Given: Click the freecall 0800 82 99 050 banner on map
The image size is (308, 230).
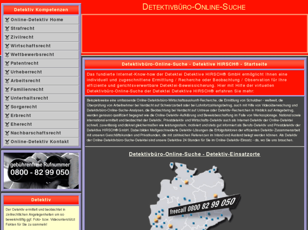Looking at the screenshot, I should (204, 206).
